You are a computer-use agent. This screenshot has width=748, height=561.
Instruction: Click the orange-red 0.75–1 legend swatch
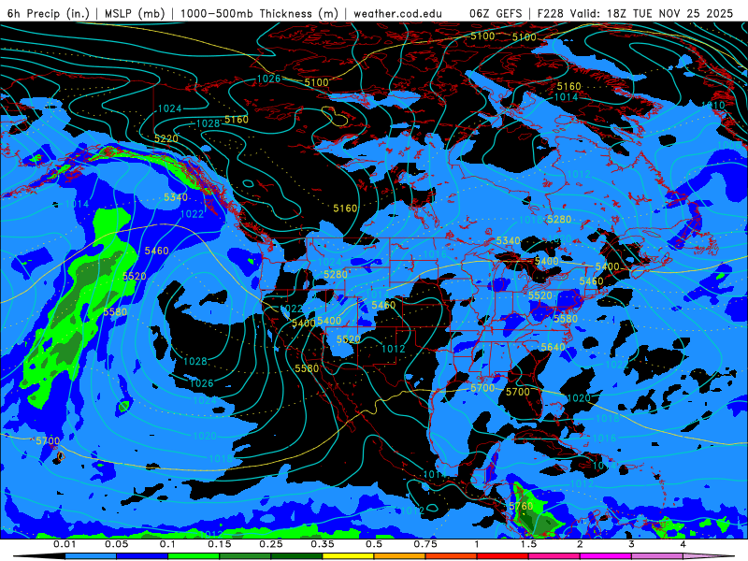click(452, 556)
